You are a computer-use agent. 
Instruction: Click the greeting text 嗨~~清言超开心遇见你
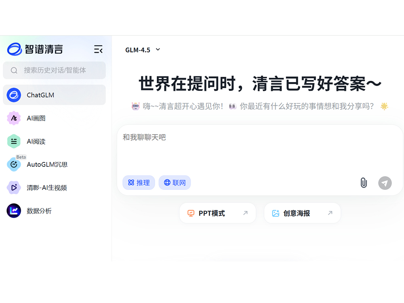click(x=183, y=106)
